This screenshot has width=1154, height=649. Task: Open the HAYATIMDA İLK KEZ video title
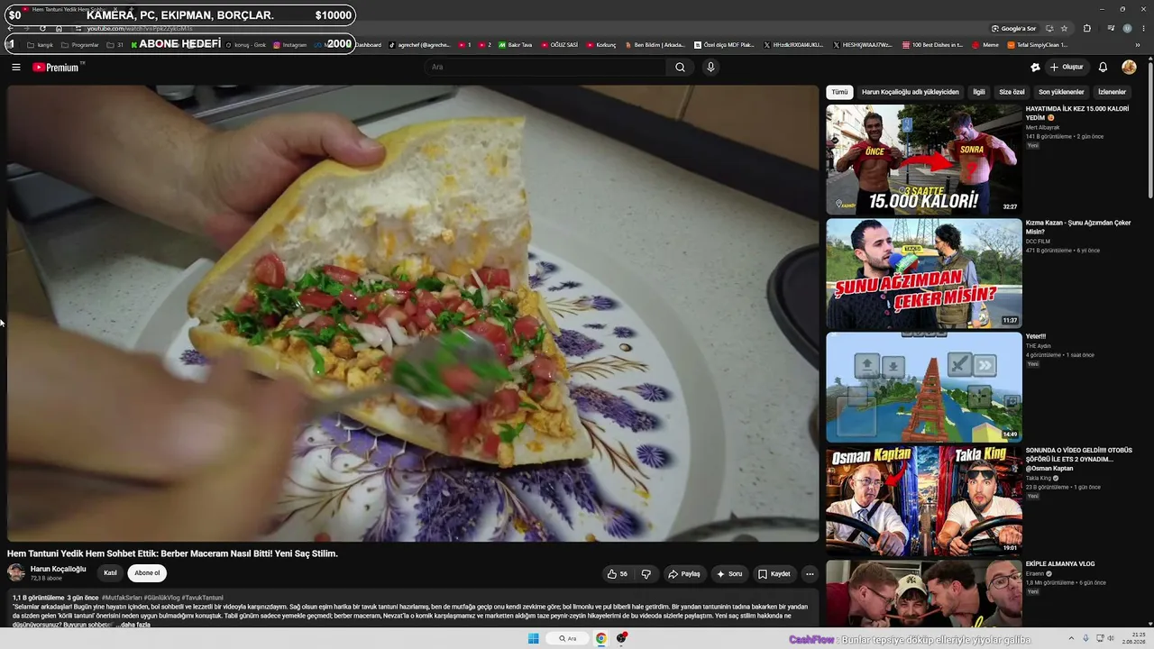point(1077,114)
